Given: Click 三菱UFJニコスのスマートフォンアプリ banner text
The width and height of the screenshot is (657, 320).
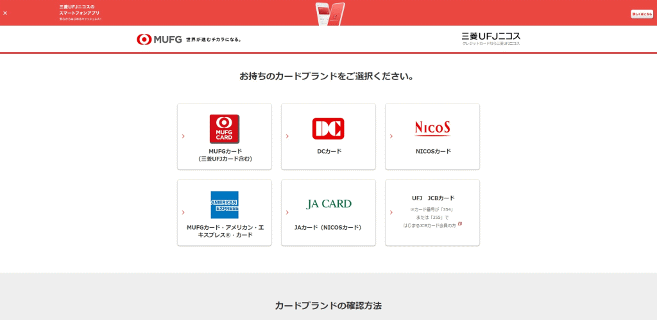Looking at the screenshot, I should [x=80, y=10].
